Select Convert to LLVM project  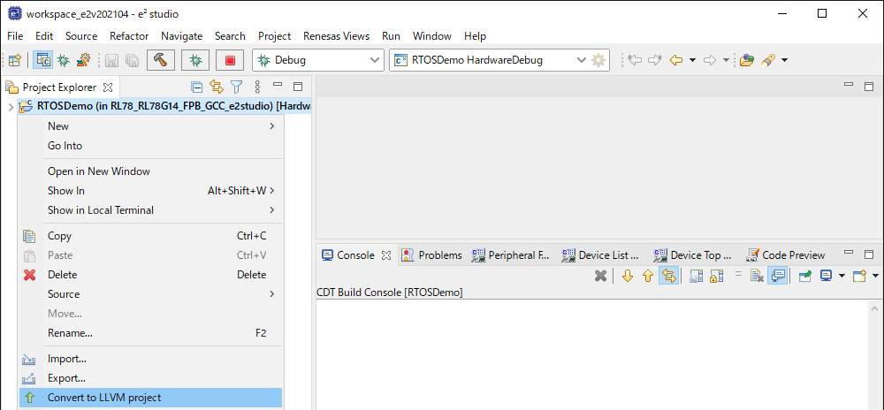point(150,398)
